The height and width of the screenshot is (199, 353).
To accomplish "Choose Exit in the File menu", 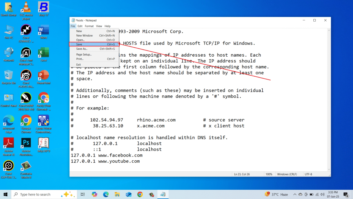I will tap(94, 65).
